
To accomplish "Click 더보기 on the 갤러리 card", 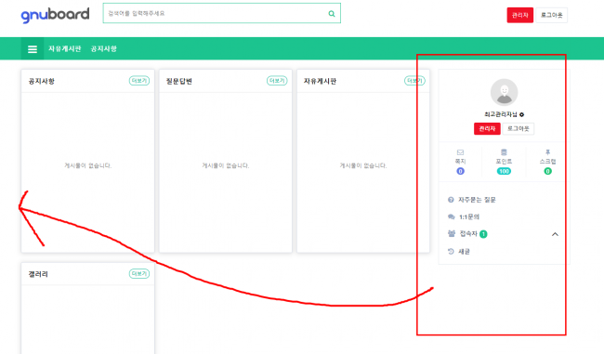I will coord(139,273).
